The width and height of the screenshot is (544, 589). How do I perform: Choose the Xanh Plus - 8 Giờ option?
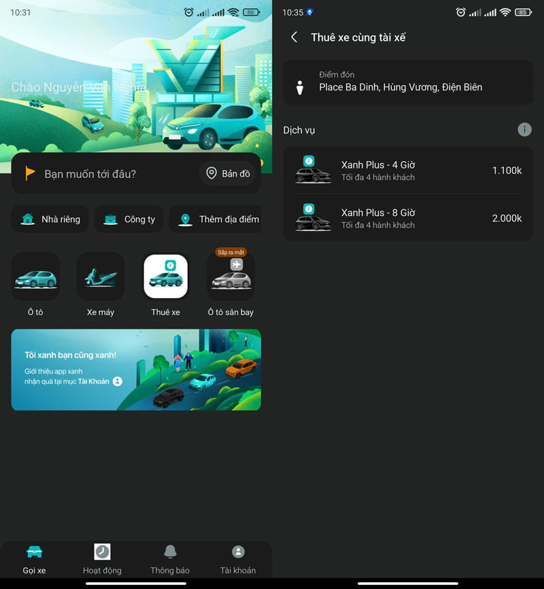pos(408,218)
